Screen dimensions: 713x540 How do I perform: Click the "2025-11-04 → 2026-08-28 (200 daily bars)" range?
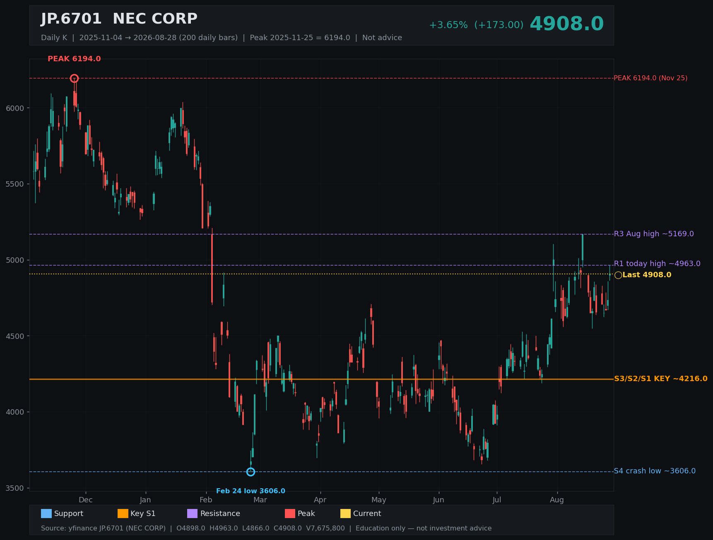coord(159,38)
